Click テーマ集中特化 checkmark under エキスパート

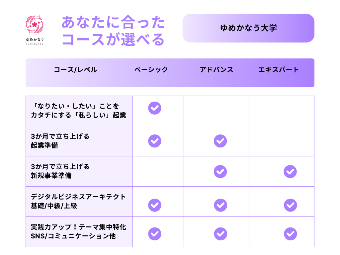290,233
